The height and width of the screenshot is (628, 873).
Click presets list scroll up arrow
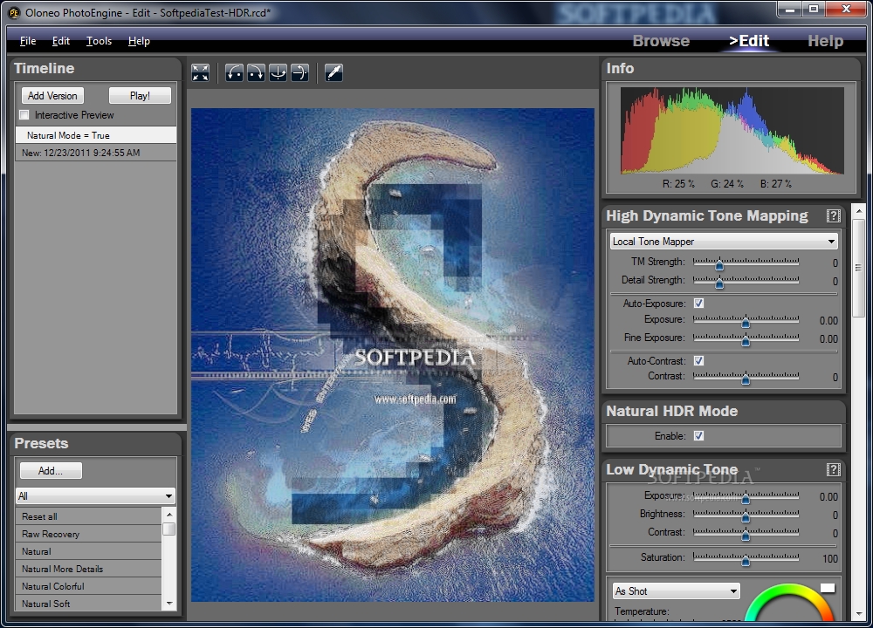pyautogui.click(x=169, y=514)
